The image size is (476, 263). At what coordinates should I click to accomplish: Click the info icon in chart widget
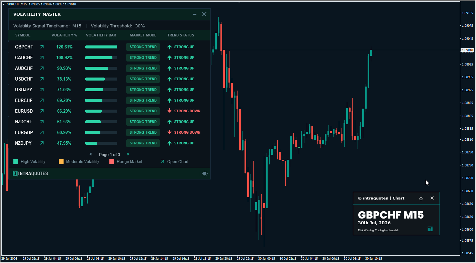pyautogui.click(x=421, y=199)
